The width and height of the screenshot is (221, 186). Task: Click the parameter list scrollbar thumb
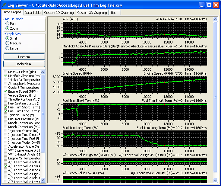click(43, 114)
